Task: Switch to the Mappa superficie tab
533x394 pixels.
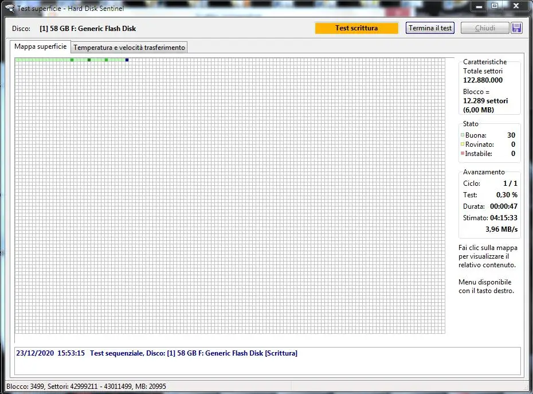Action: 41,46
